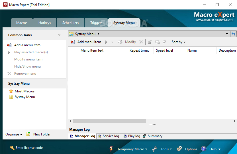Viewport: 237px width, 154px height.
Task: Open the Temporary Macro dropdown
Action: [132, 149]
